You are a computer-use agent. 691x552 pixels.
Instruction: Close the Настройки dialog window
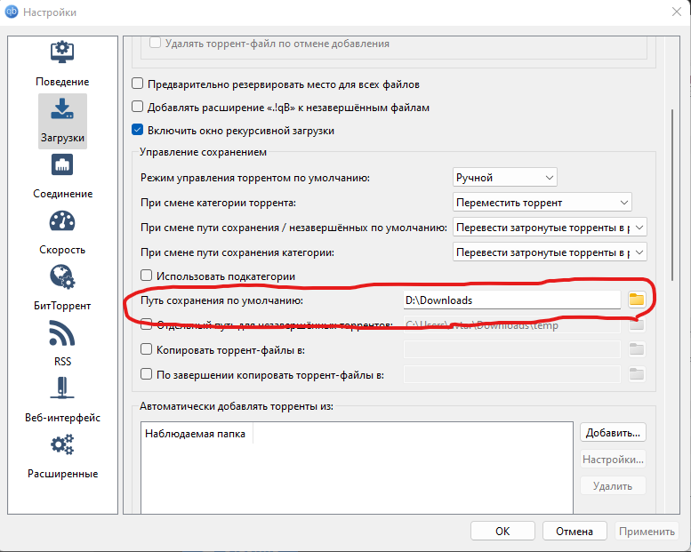click(x=677, y=12)
